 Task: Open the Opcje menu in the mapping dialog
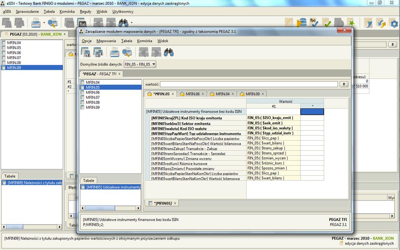(87, 41)
